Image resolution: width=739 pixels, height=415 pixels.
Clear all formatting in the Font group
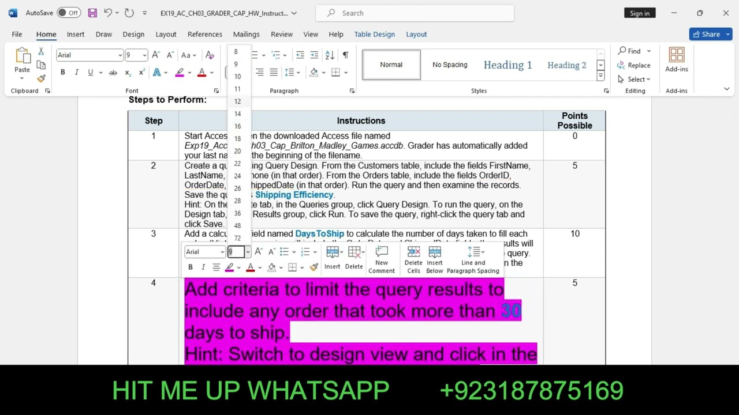coord(210,55)
